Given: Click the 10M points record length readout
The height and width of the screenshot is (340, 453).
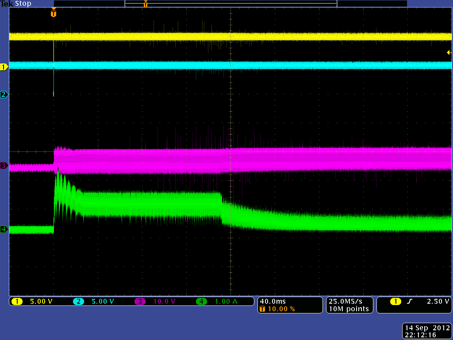Looking at the screenshot, I should [x=349, y=309].
